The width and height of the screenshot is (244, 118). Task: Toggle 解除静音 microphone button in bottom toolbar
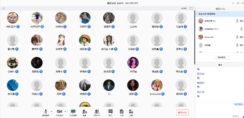[46, 112]
